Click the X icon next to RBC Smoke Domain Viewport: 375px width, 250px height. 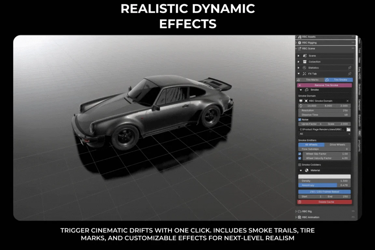[347, 101]
